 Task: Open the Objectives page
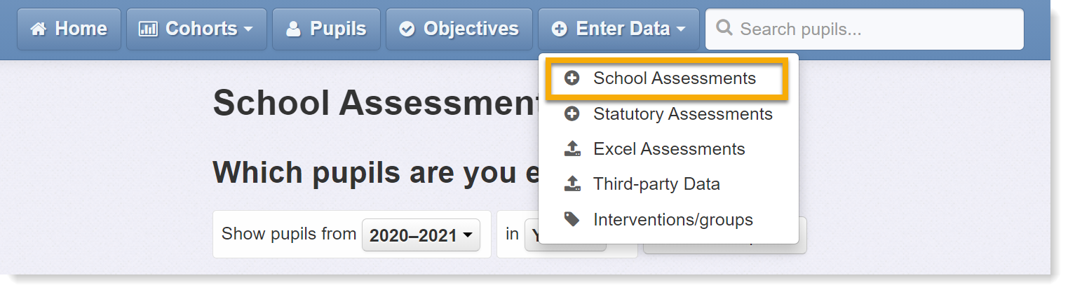(x=459, y=29)
